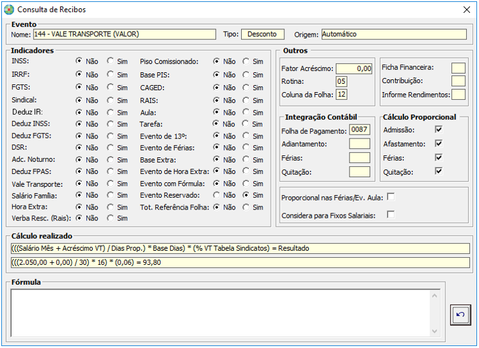Click the Fator Acréscimo field
Screen dimensions: 479x348
coord(354,68)
